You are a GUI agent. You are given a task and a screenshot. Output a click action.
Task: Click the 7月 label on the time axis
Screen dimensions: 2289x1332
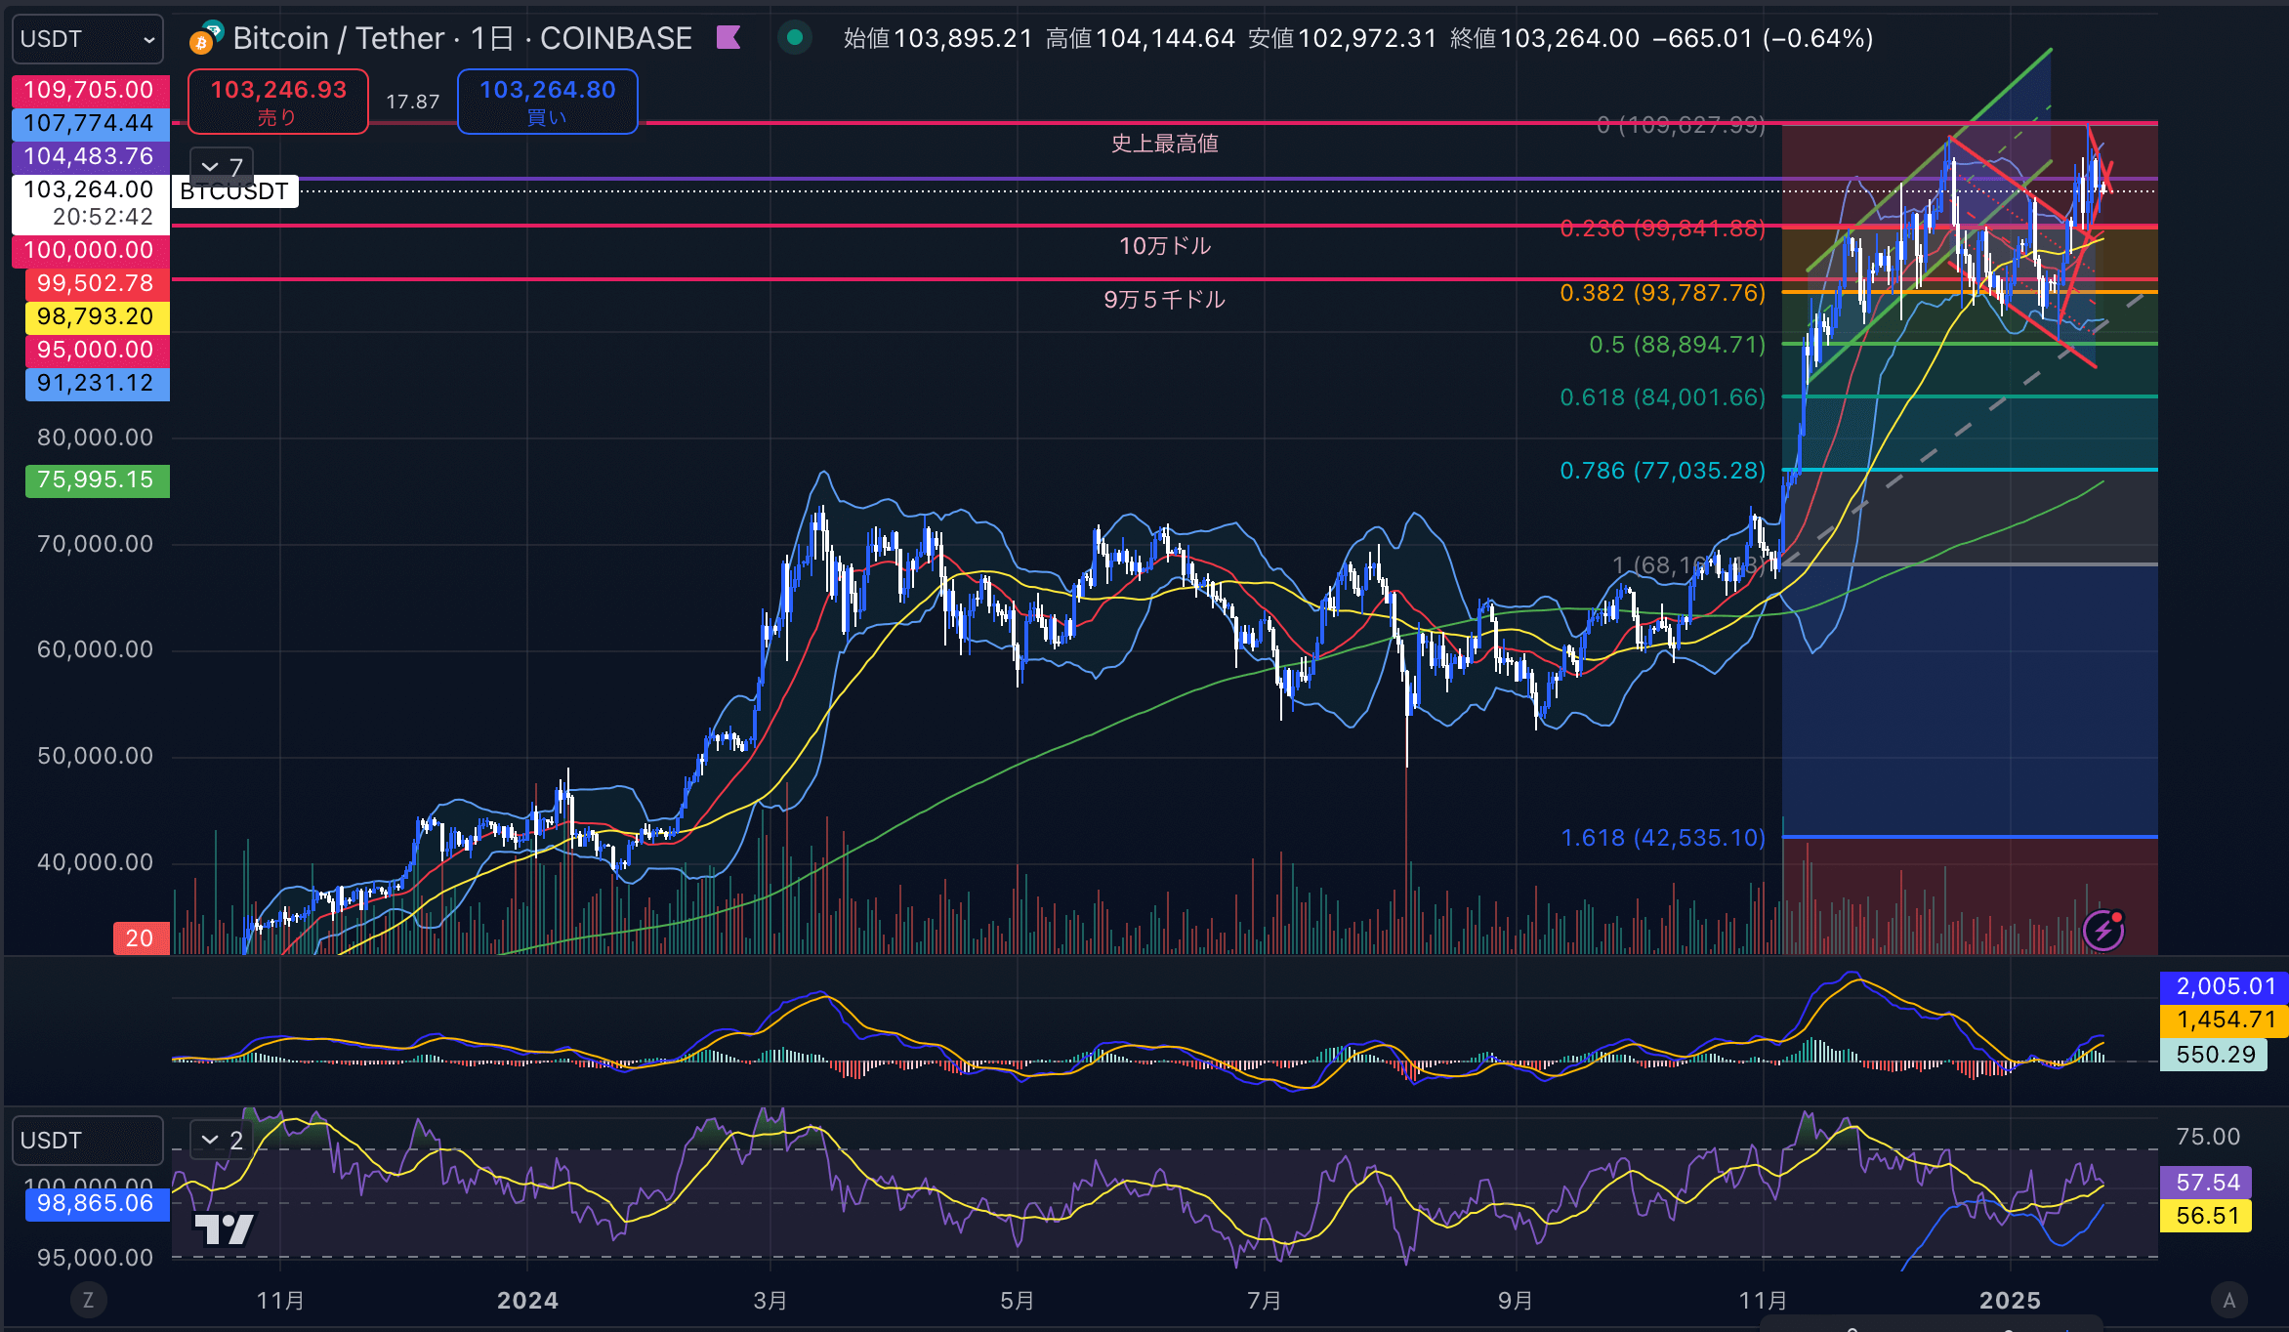(1265, 1301)
